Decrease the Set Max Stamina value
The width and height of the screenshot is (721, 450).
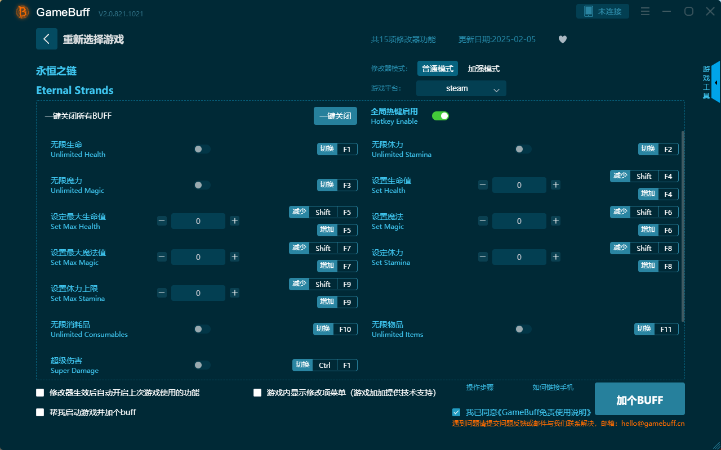(162, 293)
